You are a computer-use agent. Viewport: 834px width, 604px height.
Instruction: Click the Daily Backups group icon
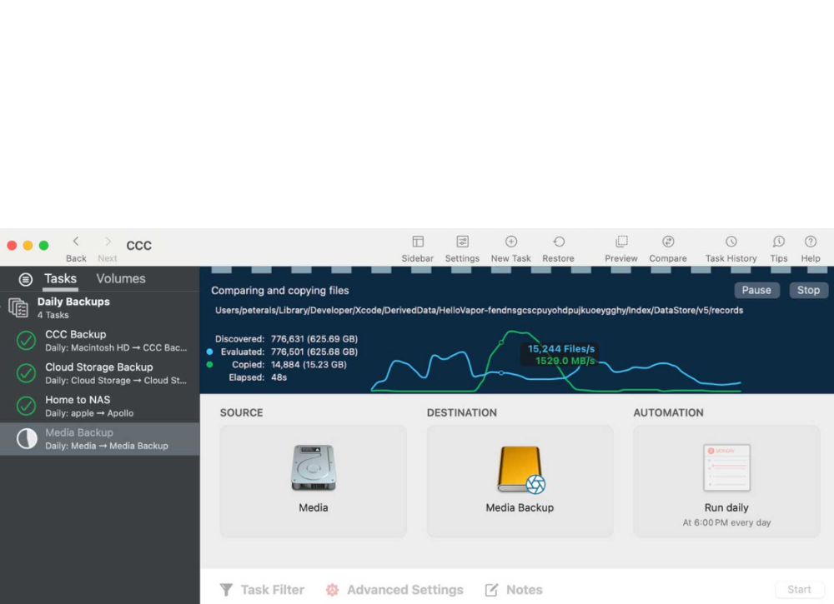18,307
